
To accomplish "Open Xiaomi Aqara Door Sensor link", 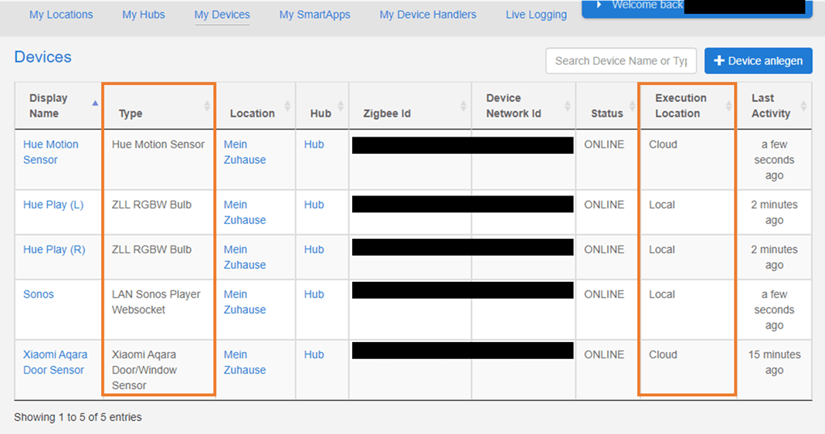I will [56, 362].
